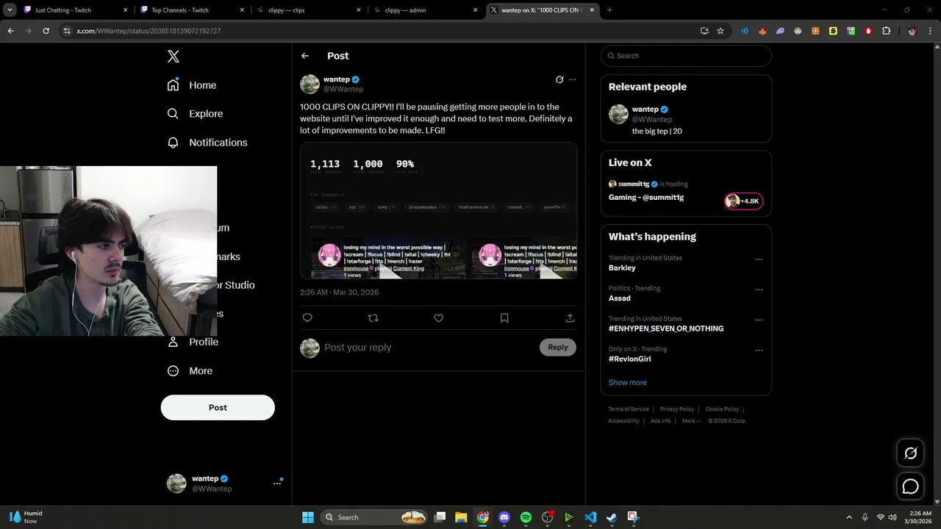Click the share icon under the post

click(570, 318)
